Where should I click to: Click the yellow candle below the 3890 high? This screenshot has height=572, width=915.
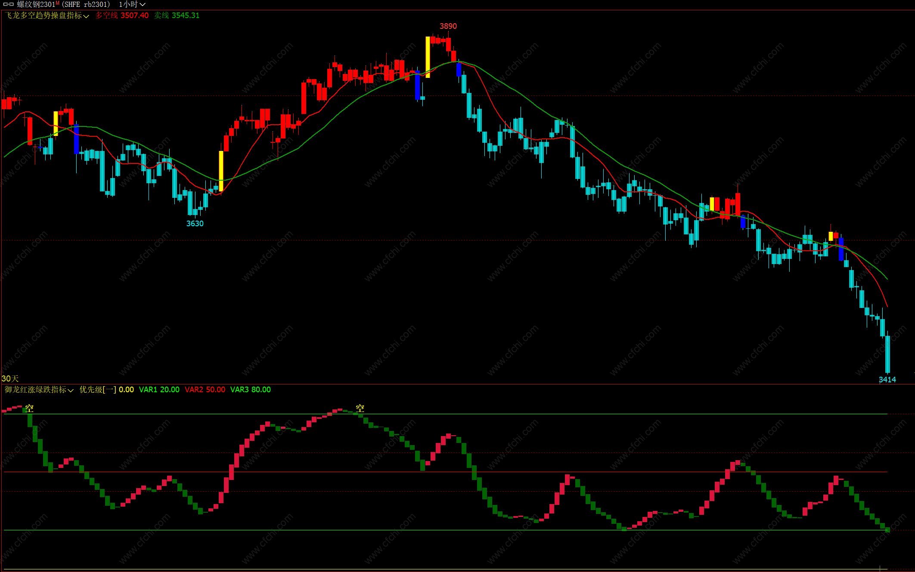click(x=428, y=57)
